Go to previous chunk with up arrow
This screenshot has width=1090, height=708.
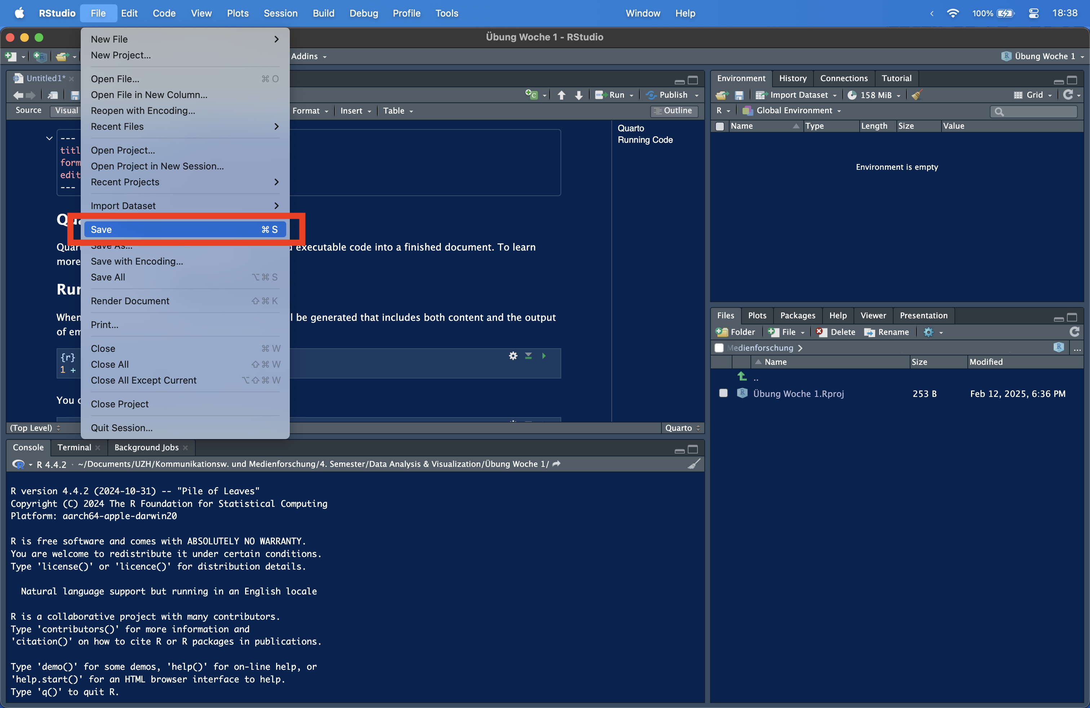562,95
